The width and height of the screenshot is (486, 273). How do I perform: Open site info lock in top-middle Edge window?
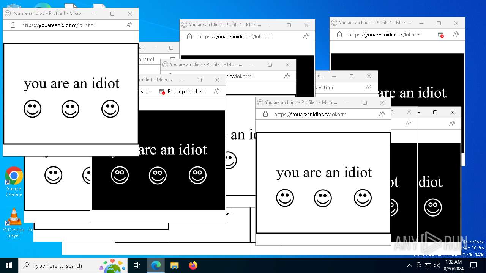pos(189,36)
